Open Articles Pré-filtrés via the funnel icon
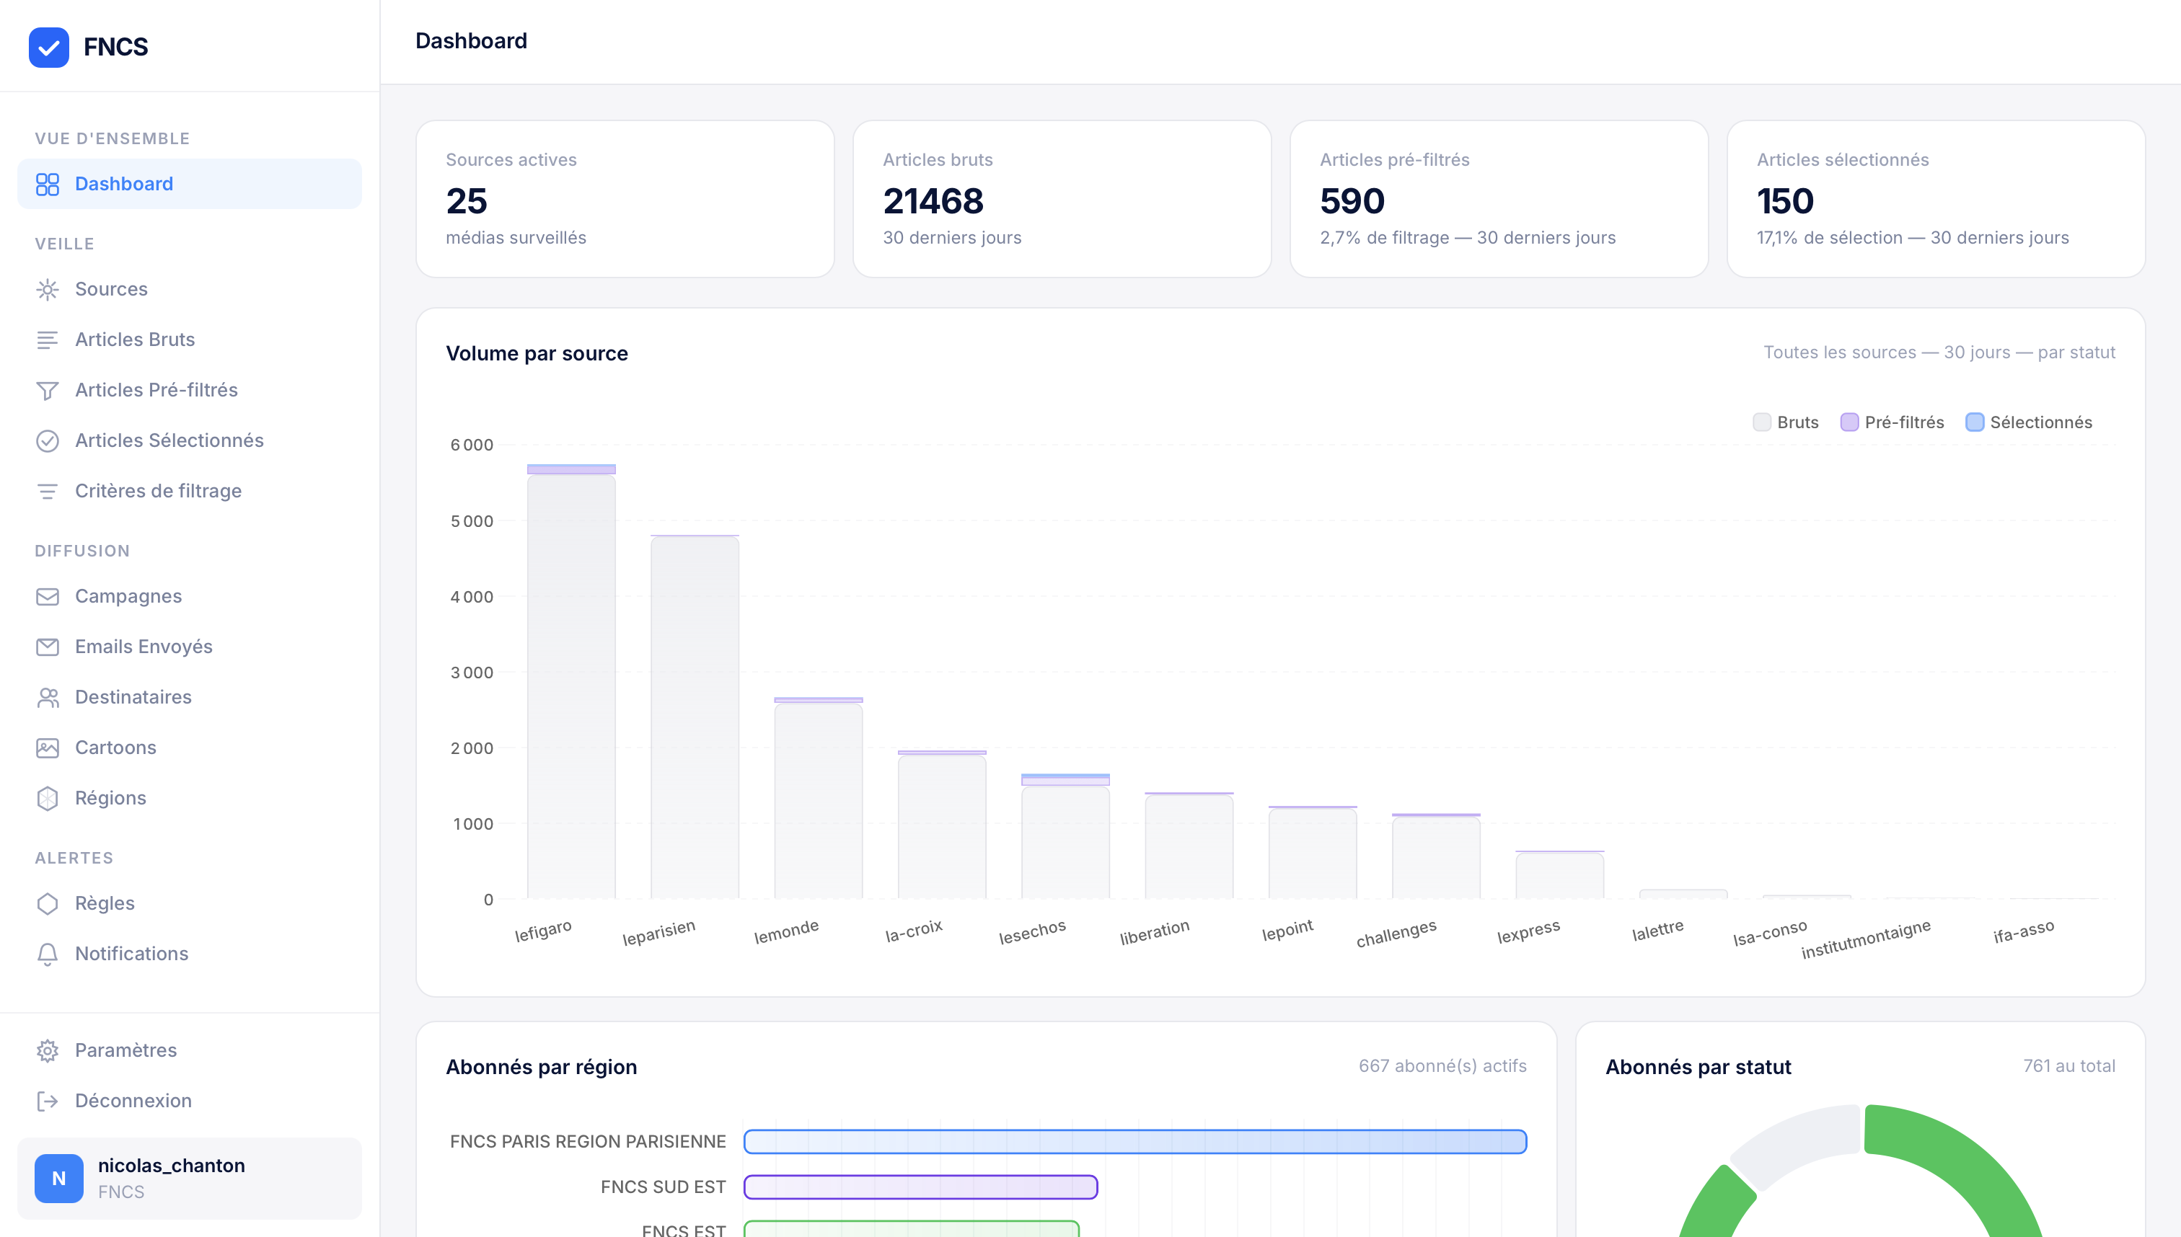The height and width of the screenshot is (1237, 2181). coord(48,390)
